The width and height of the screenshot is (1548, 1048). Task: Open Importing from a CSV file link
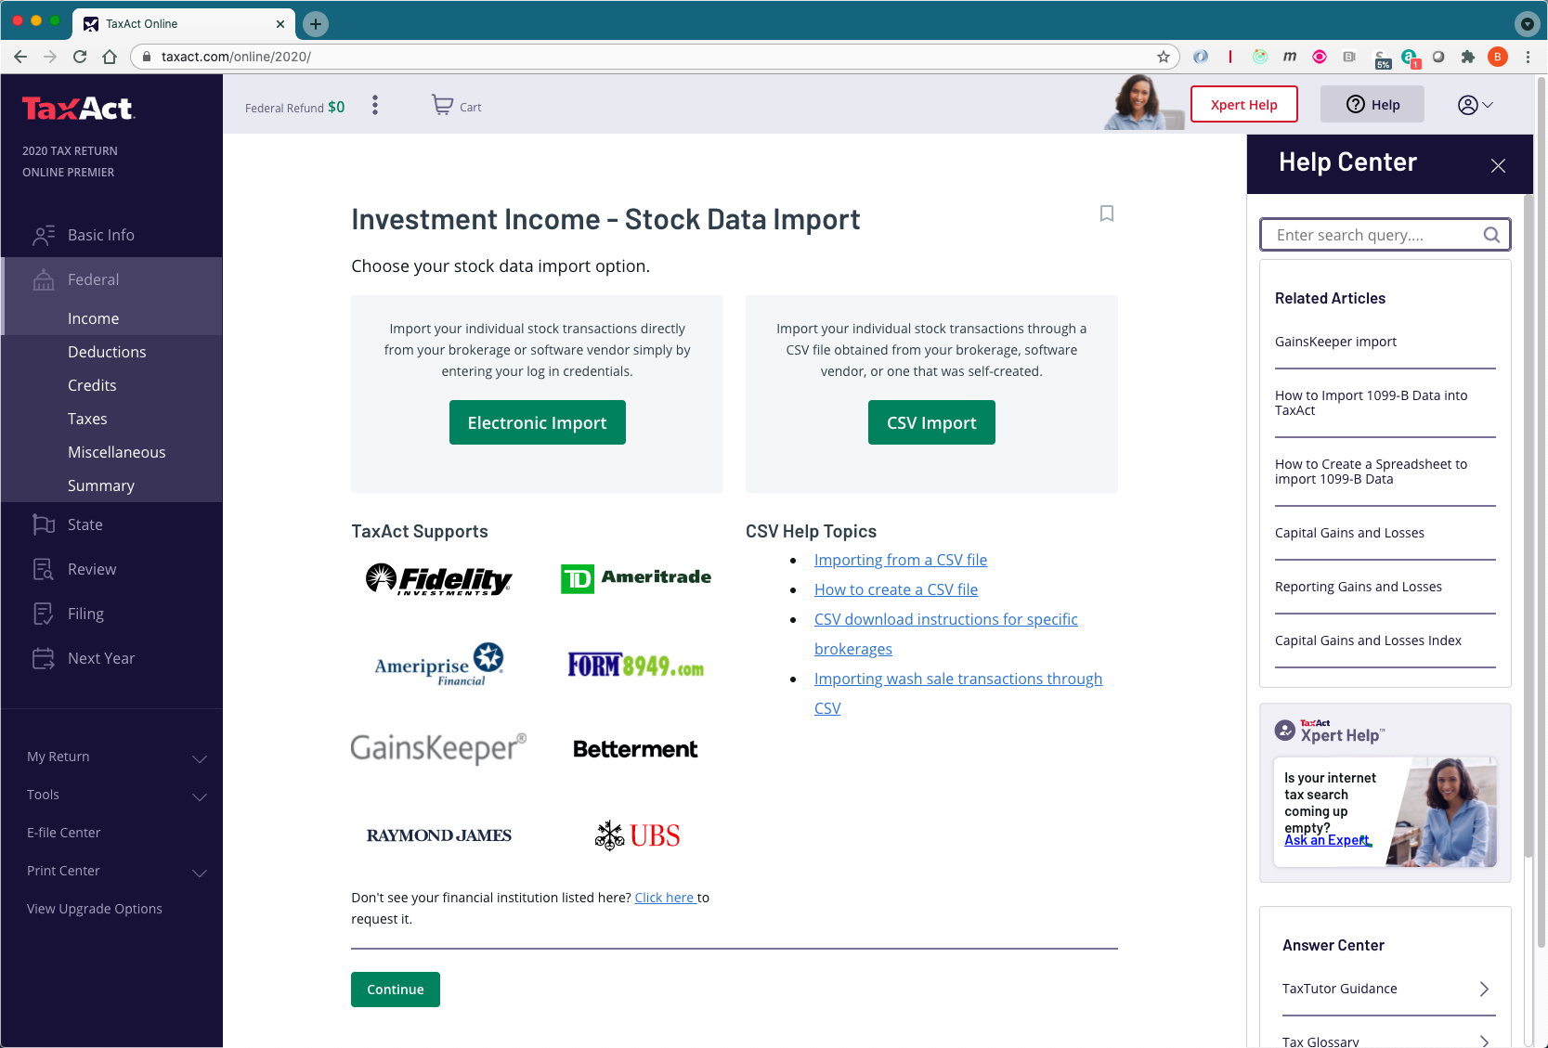[900, 560]
